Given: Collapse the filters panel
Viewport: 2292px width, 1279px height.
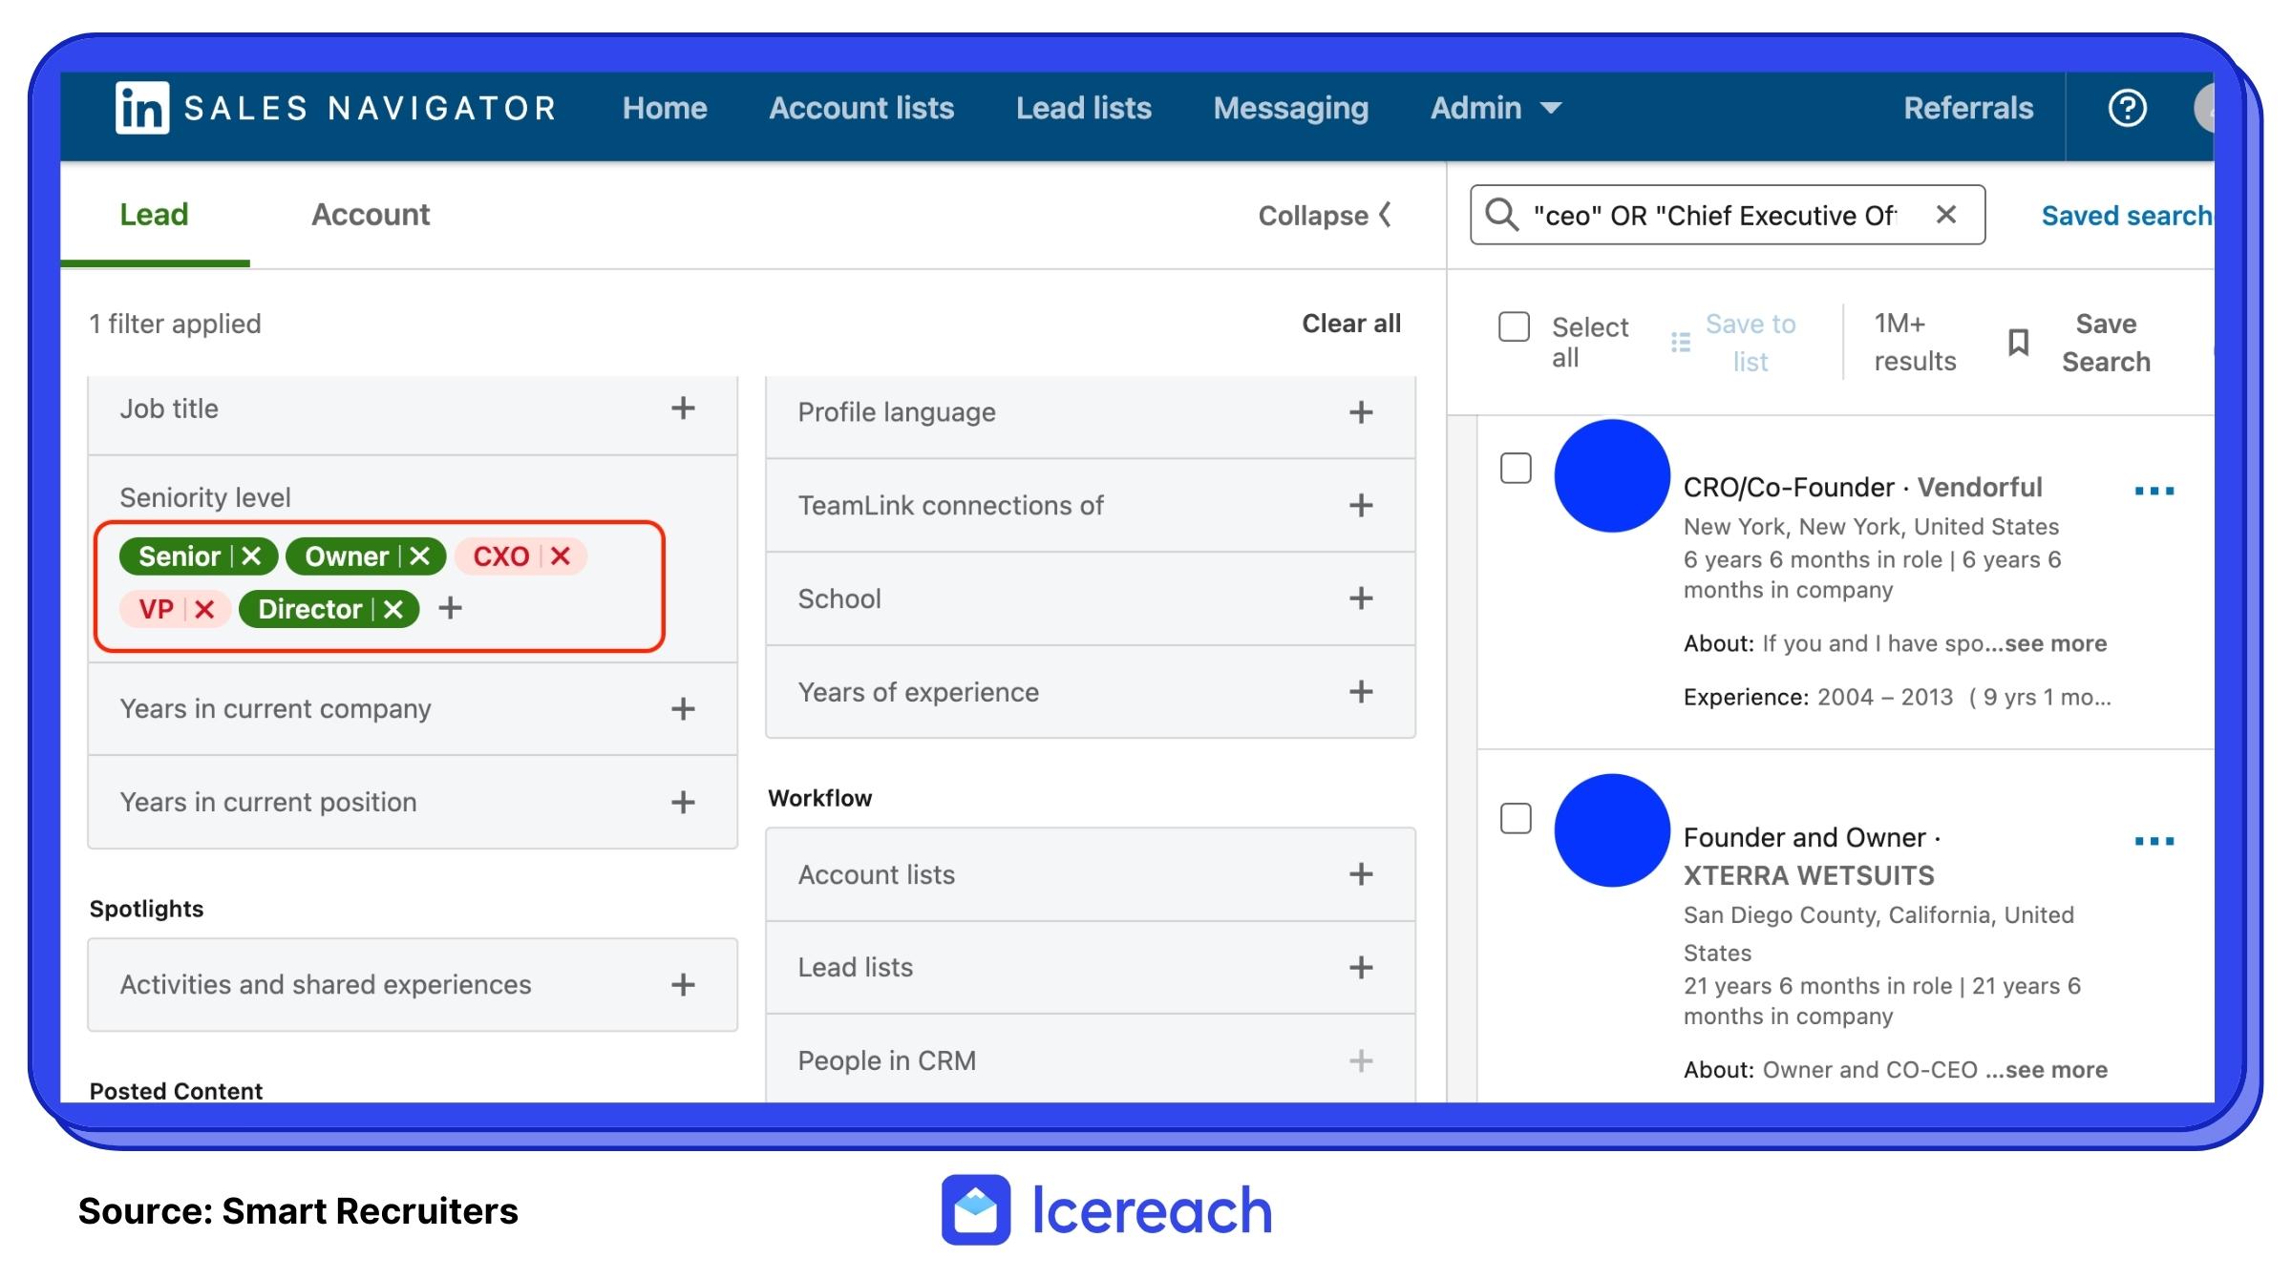Looking at the screenshot, I should [1325, 216].
